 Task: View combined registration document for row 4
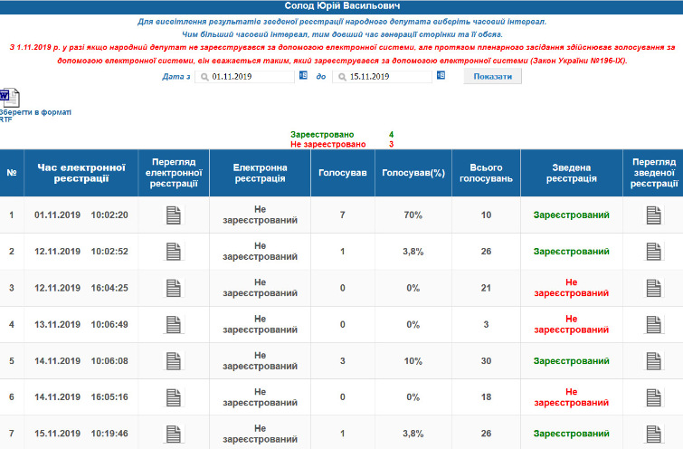(x=653, y=324)
